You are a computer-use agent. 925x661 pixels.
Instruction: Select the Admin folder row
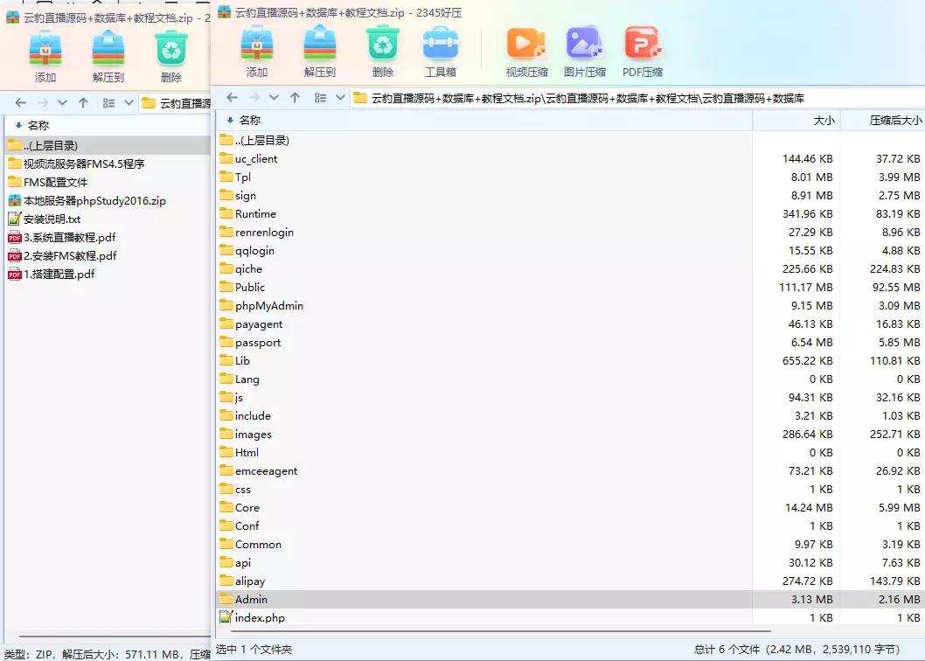[570, 599]
